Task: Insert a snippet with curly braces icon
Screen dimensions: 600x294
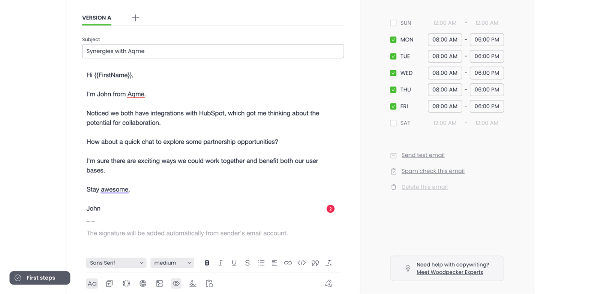Action: coord(126,283)
